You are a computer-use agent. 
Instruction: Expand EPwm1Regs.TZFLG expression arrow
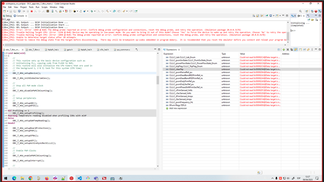[167, 105]
